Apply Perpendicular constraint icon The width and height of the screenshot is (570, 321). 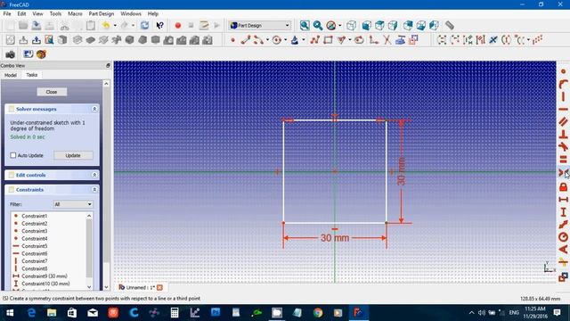(563, 135)
